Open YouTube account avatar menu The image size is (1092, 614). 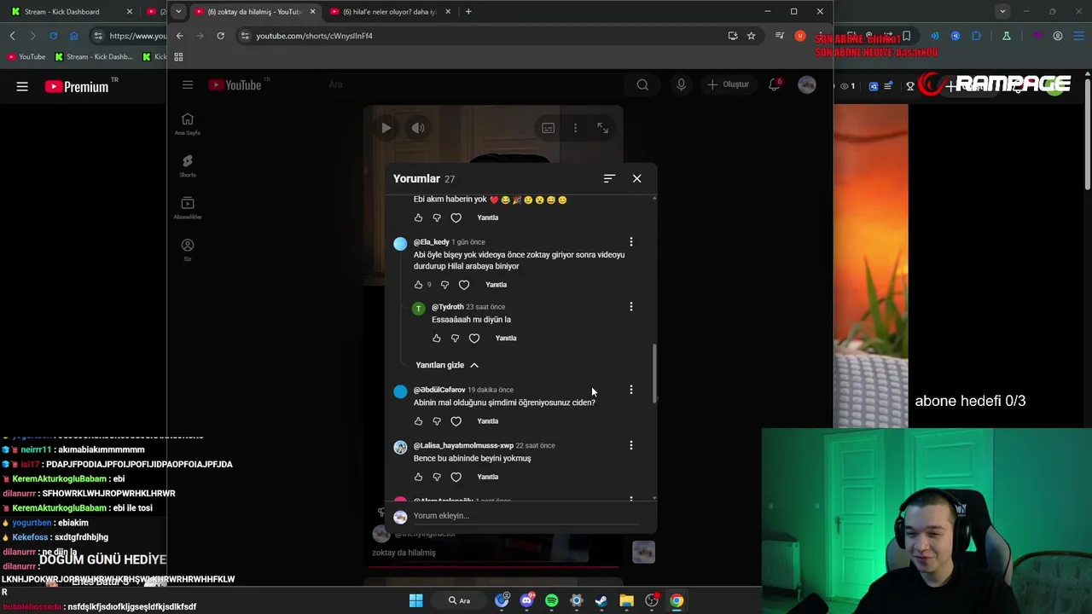click(807, 84)
